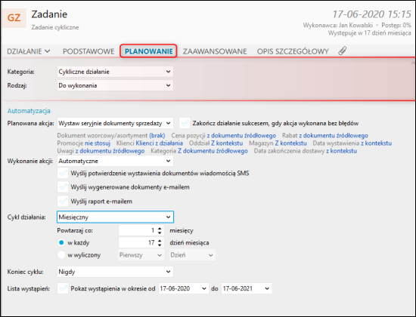Click the orange GZ avatar icon

tap(14, 18)
